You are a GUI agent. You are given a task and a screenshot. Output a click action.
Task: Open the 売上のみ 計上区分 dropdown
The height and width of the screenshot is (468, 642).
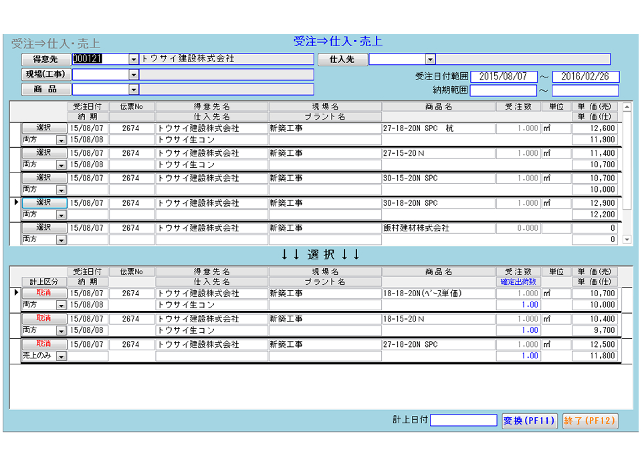(61, 356)
